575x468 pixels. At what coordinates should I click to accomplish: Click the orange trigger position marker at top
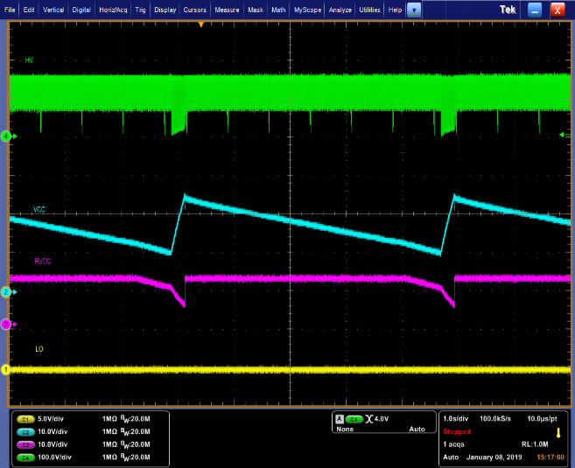click(x=201, y=24)
